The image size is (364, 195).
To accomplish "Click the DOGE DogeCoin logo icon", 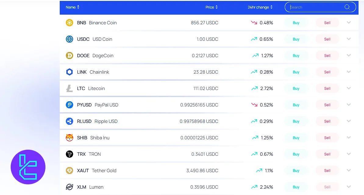I will click(x=70, y=56).
